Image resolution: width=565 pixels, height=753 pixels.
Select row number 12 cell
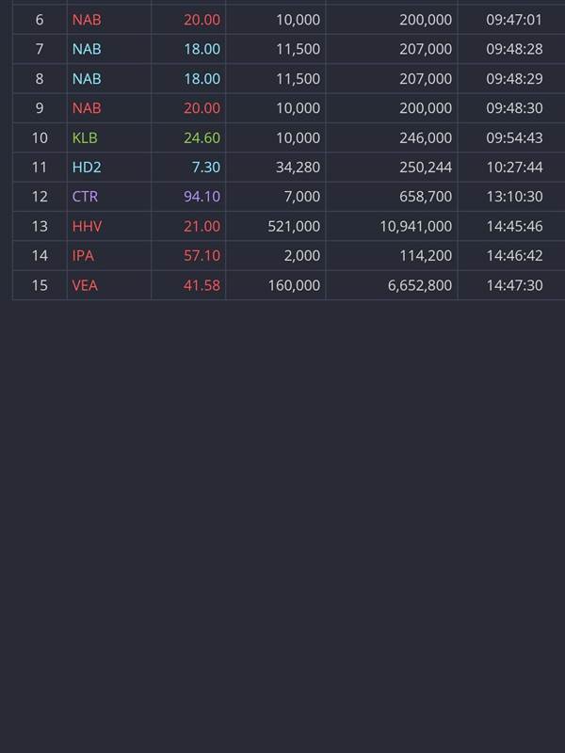40,197
